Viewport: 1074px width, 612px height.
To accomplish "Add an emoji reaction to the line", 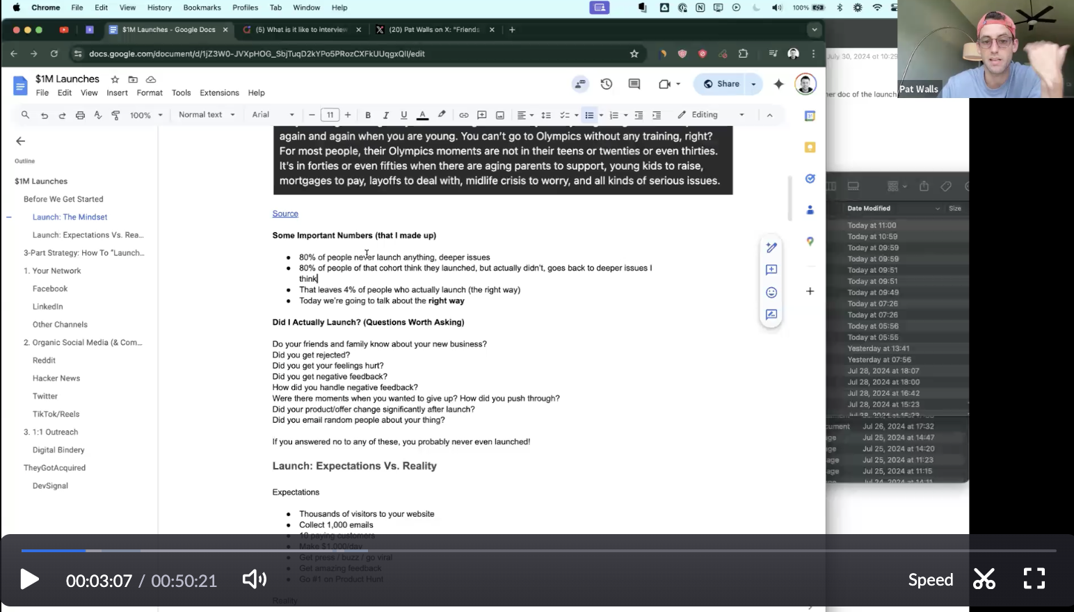I will pyautogui.click(x=771, y=293).
